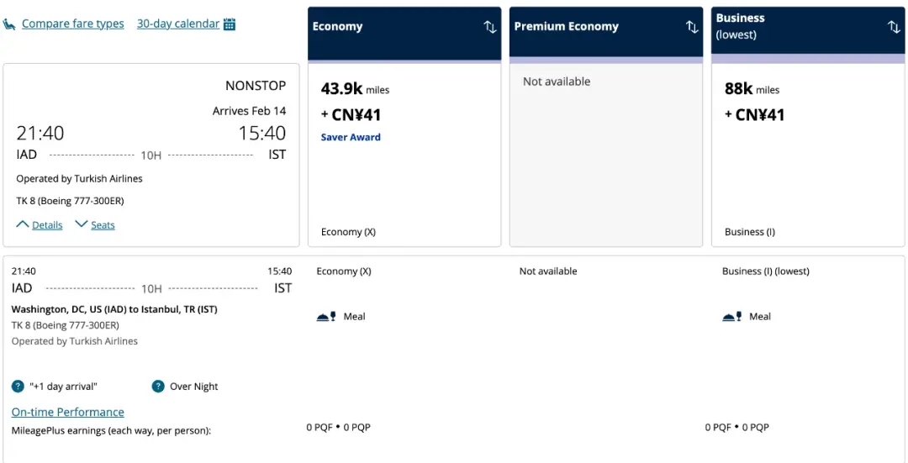Viewport: 908px width, 463px height.
Task: Click the Business column sort arrows
Action: [x=894, y=27]
